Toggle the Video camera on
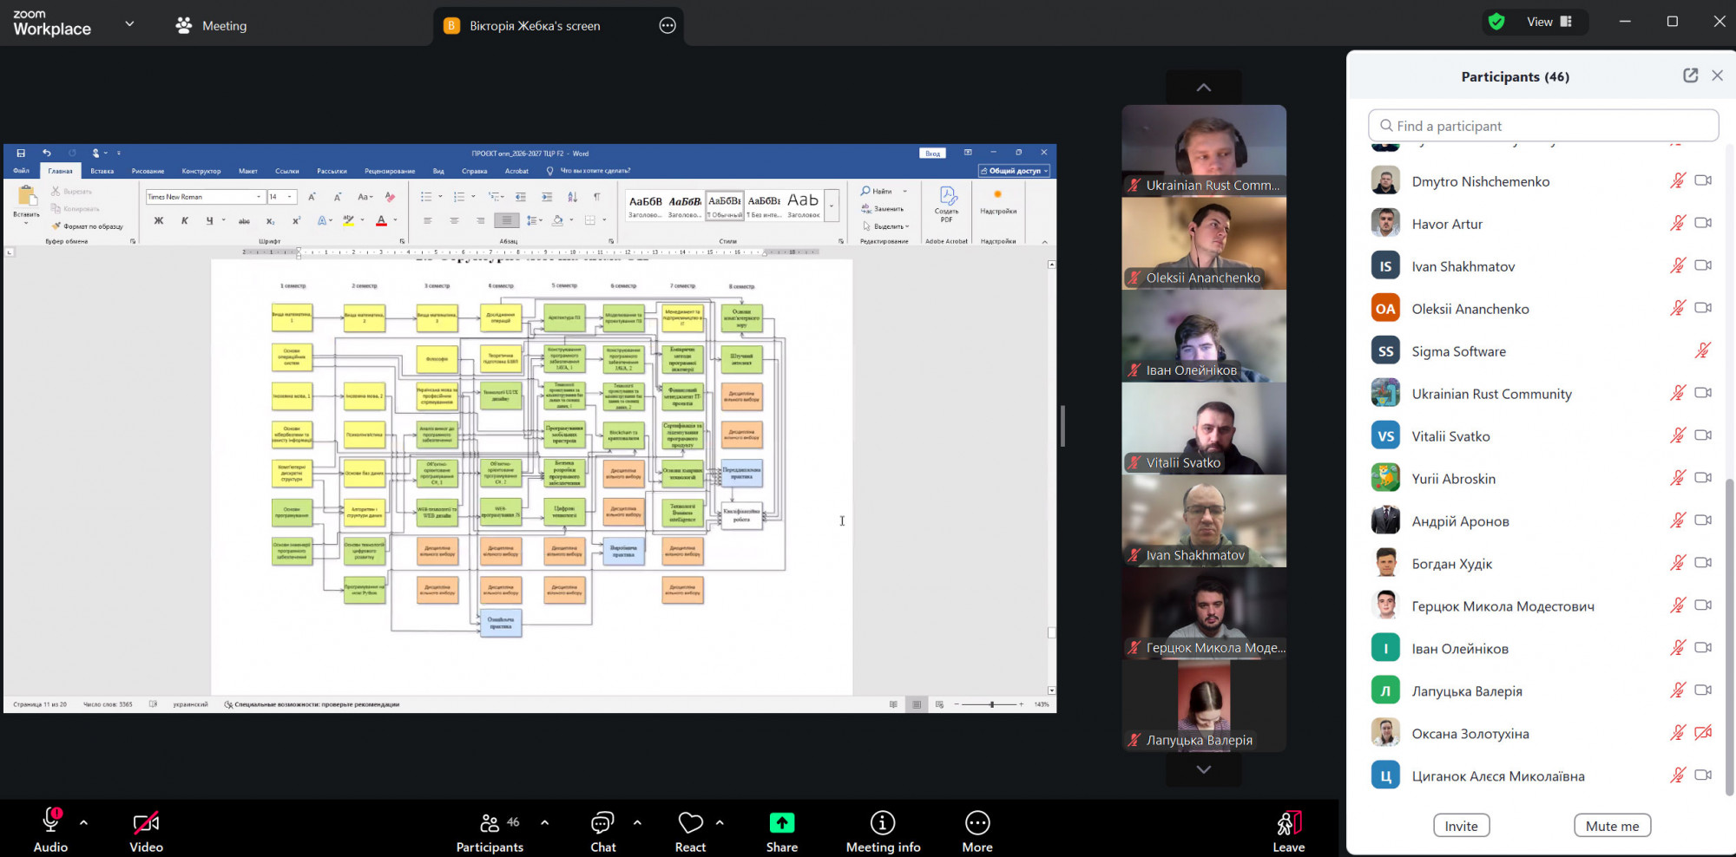This screenshot has height=857, width=1736. [146, 823]
